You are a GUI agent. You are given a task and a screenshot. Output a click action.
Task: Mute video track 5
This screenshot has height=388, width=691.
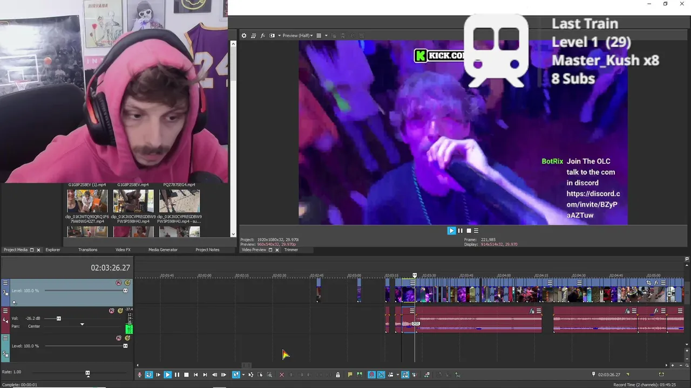point(119,338)
